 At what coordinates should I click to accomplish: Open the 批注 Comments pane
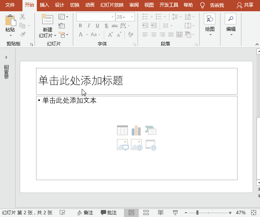click(109, 212)
